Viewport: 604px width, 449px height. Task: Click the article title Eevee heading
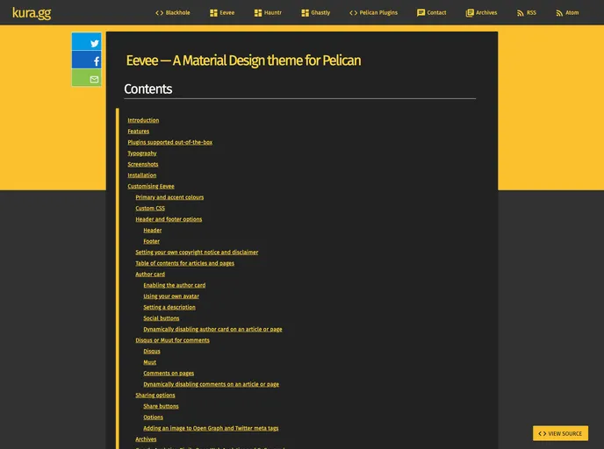click(243, 61)
